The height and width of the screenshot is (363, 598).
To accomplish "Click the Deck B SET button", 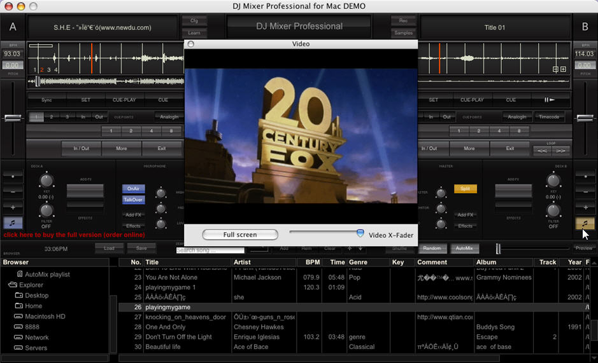I will (434, 100).
